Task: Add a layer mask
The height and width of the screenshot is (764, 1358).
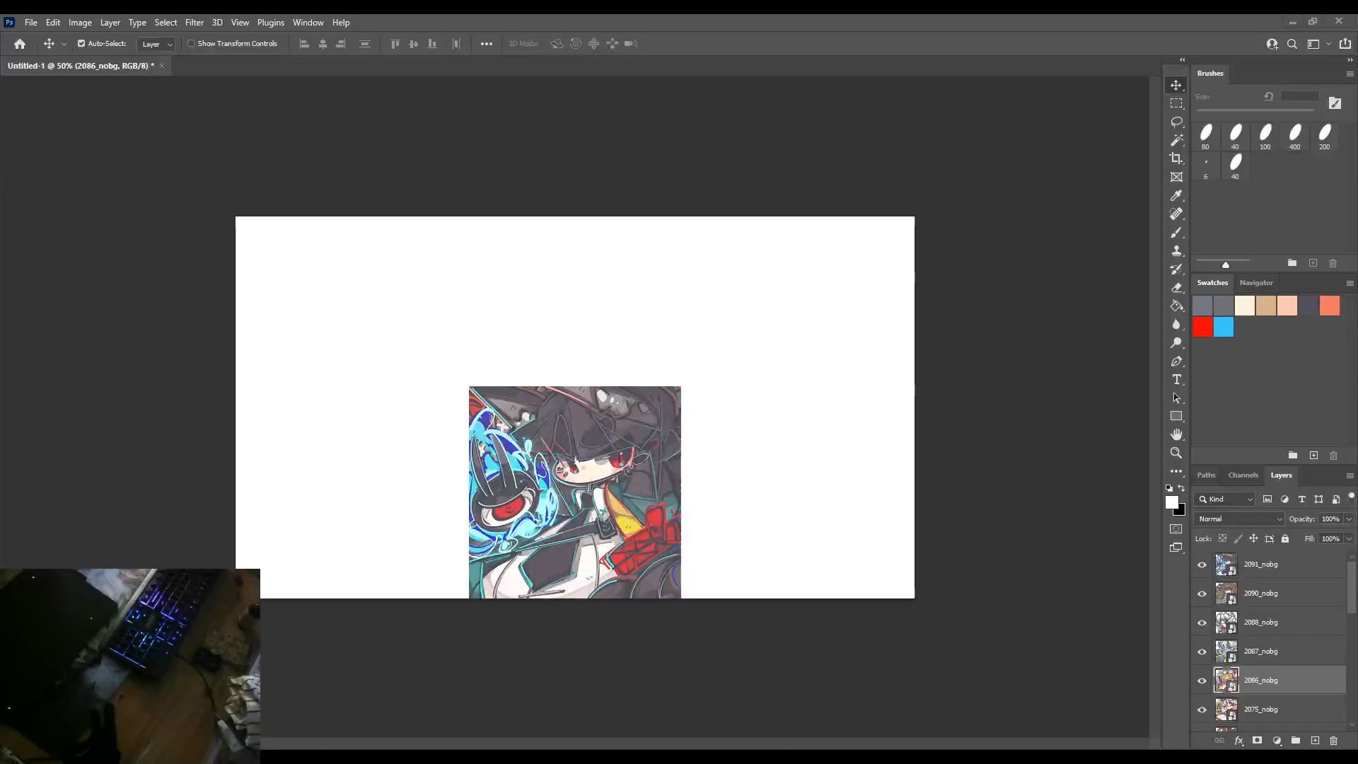Action: 1257,741
